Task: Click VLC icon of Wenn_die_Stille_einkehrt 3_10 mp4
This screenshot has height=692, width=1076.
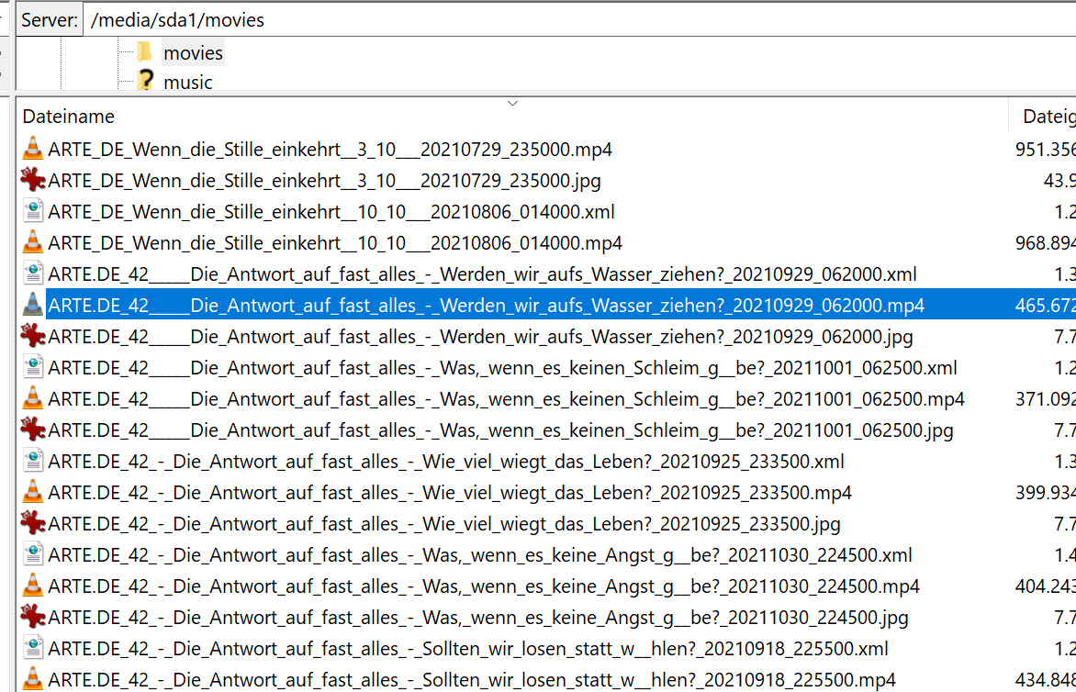Action: point(33,149)
